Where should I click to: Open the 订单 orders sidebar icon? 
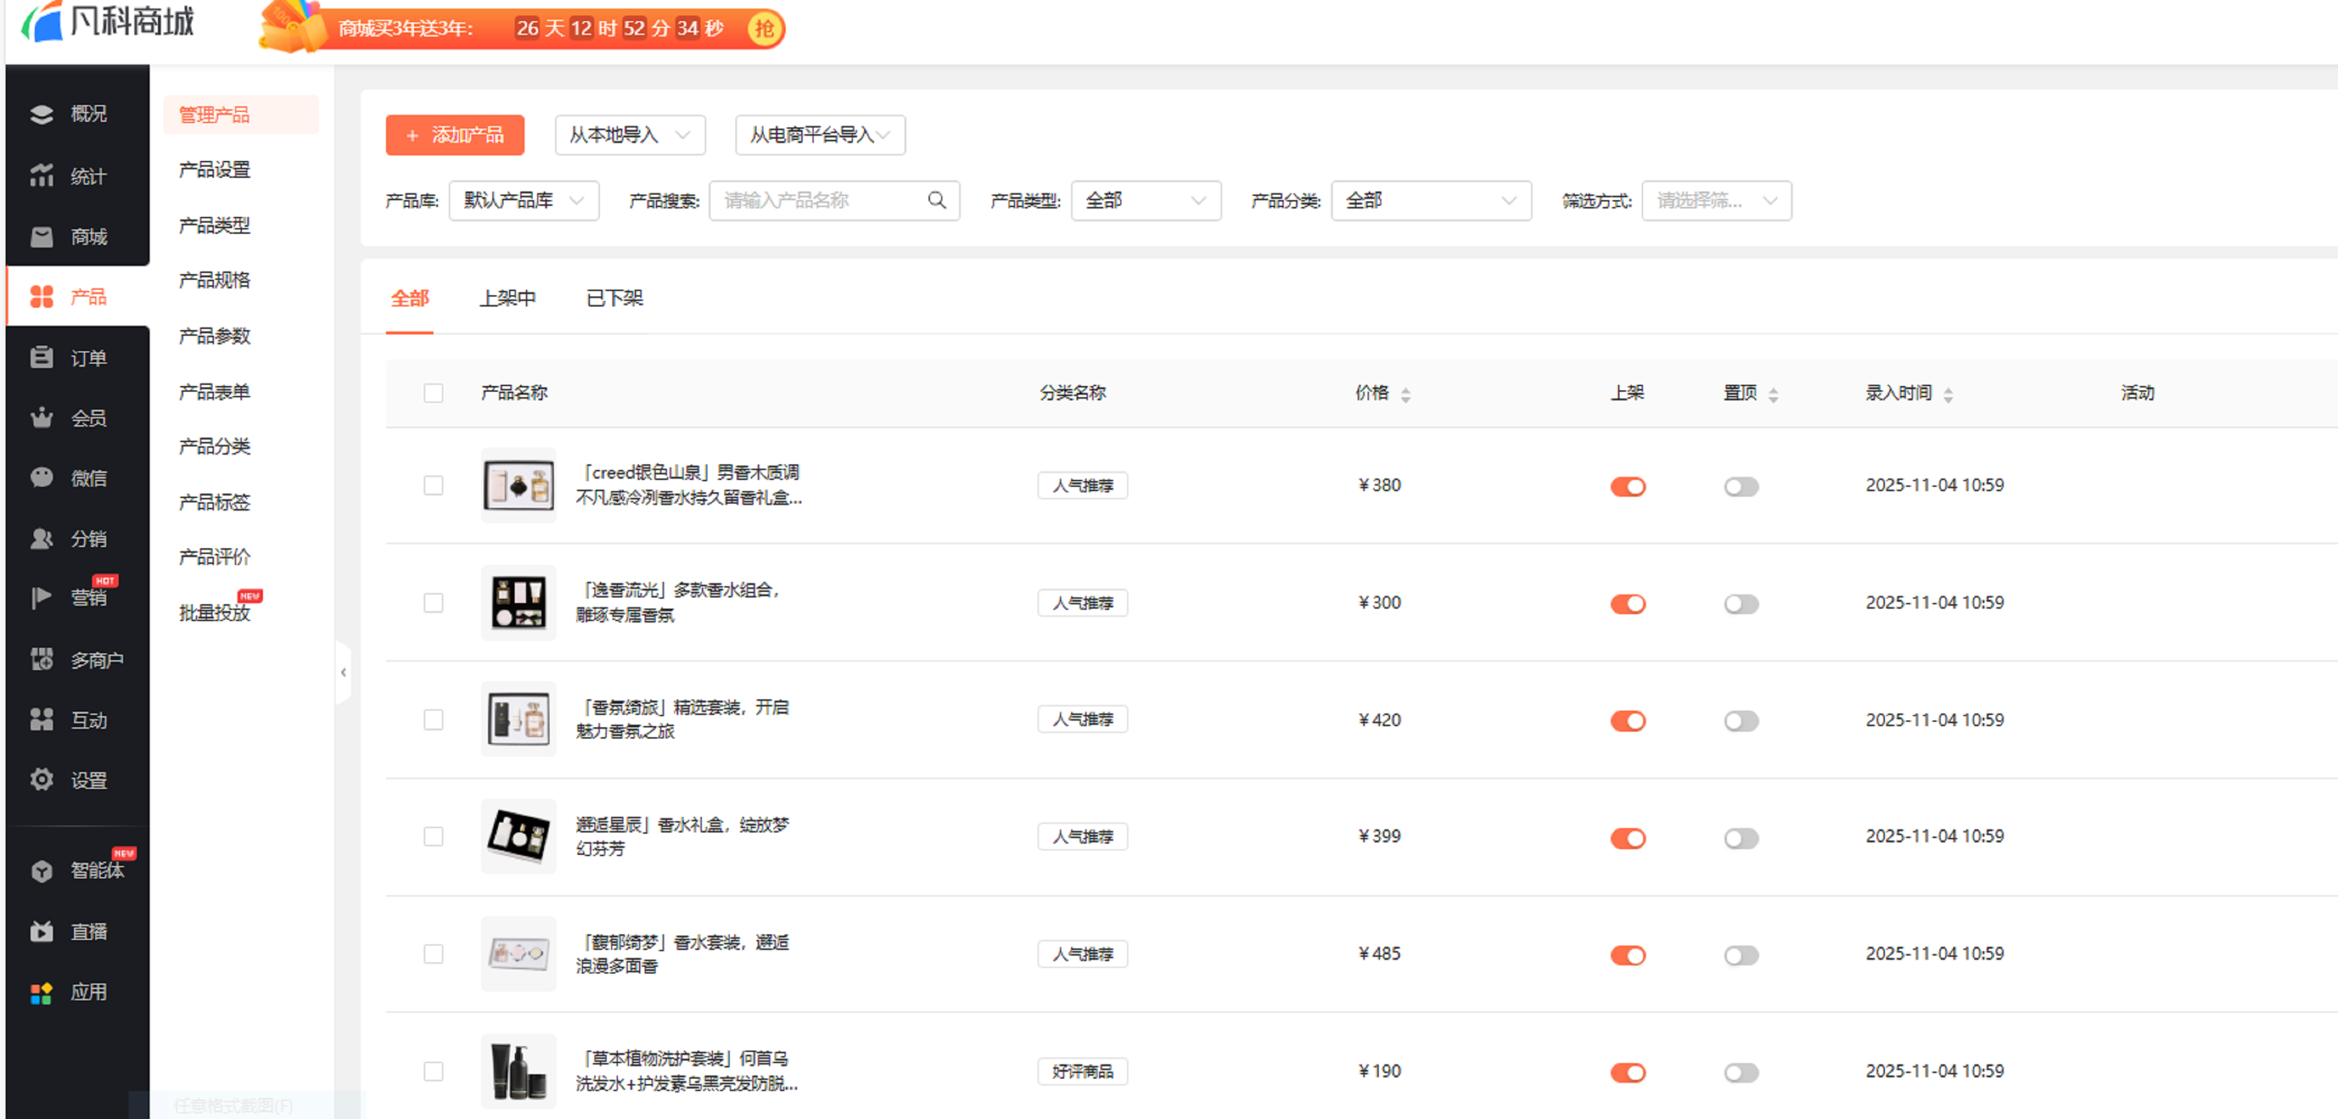[x=41, y=357]
